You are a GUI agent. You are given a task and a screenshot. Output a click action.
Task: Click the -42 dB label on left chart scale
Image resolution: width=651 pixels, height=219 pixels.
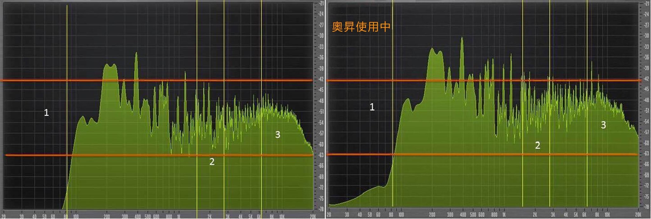click(321, 79)
